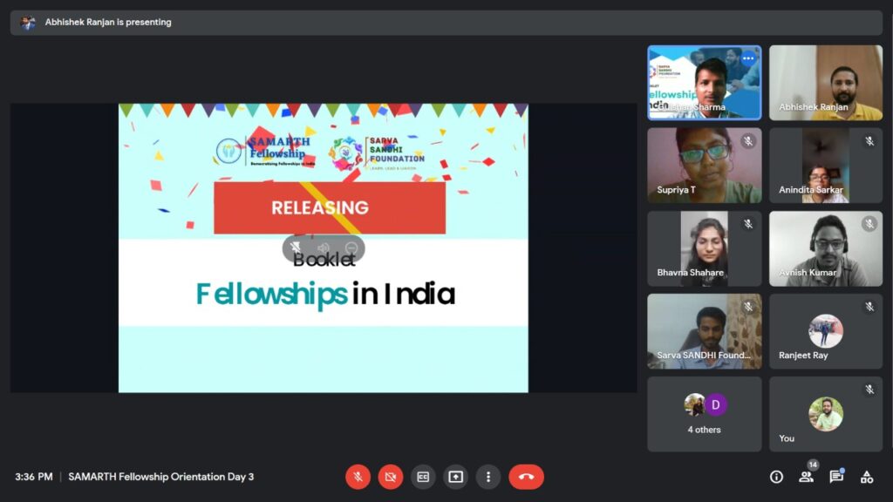This screenshot has height=502, width=893.
Task: Click muted mic icon on Bhavna Shahare tile
Action: 748,224
